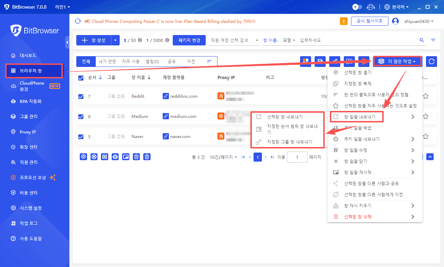Click the trash can icon below the table
Screen dimensions: 444x267
[x=147, y=157]
